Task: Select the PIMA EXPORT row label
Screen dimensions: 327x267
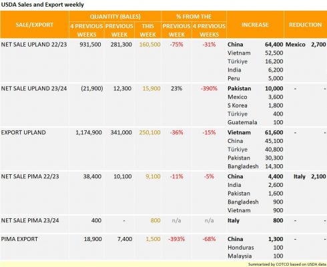Action: click(19, 239)
